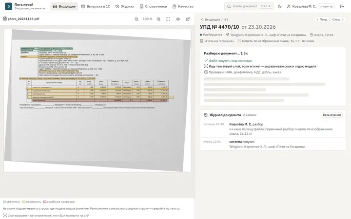Click the Пять печей logo icon

pyautogui.click(x=8, y=6)
